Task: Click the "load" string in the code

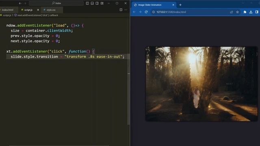Action: 60,26
